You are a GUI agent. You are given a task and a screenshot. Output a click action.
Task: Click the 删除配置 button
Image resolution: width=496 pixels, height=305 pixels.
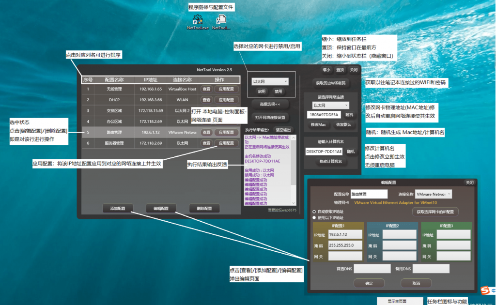(204, 209)
